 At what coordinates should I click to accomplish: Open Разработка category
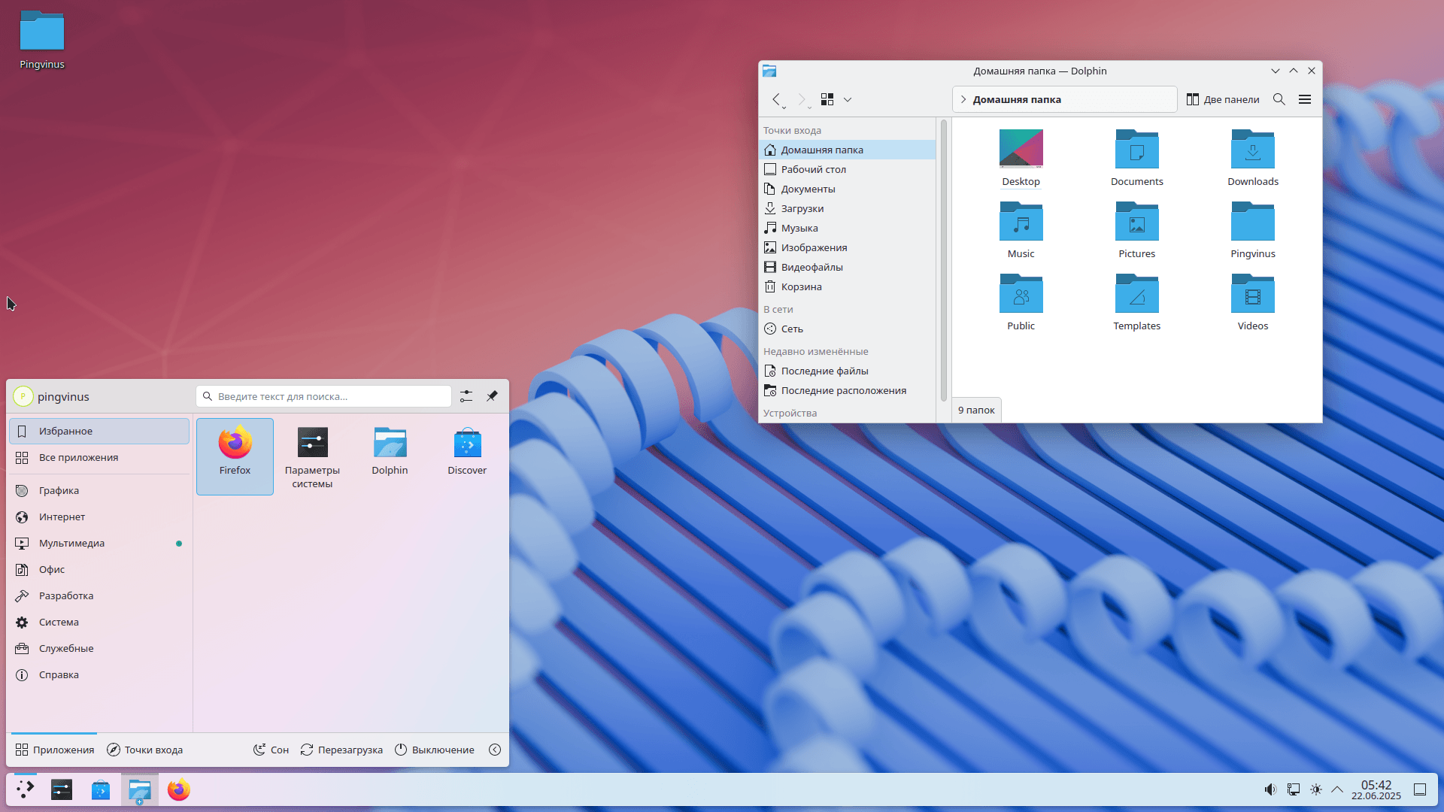[99, 595]
